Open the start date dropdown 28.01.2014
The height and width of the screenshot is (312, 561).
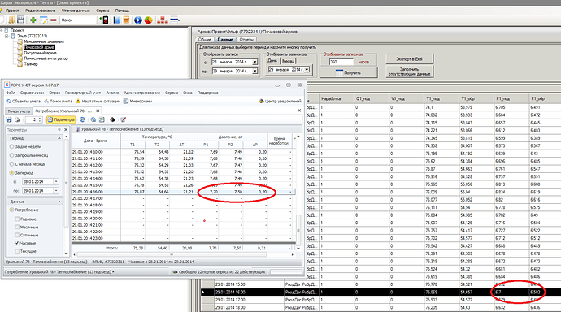56,181
